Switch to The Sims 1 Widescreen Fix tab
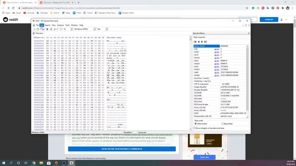 [56, 3]
